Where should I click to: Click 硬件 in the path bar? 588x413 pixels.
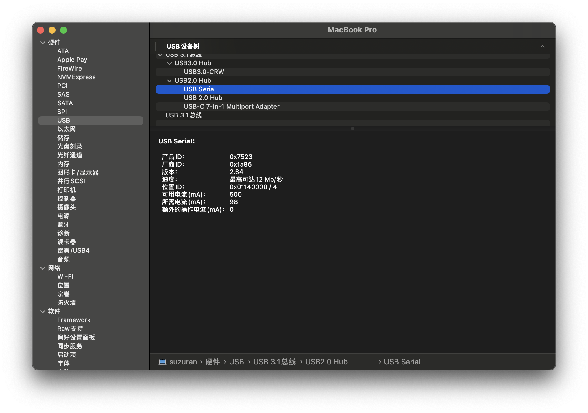[x=212, y=362]
